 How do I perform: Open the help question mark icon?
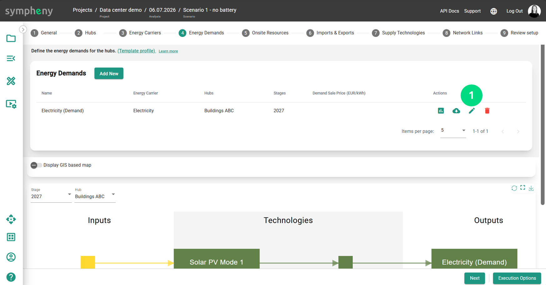[x=11, y=277]
